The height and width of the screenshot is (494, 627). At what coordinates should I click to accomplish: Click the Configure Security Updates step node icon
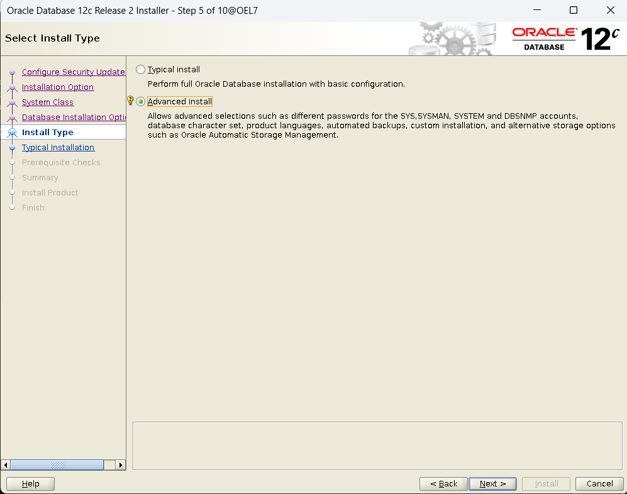point(13,72)
